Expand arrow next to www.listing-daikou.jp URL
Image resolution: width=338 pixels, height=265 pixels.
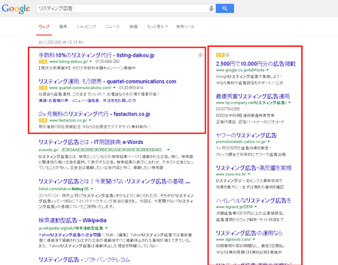(90, 62)
